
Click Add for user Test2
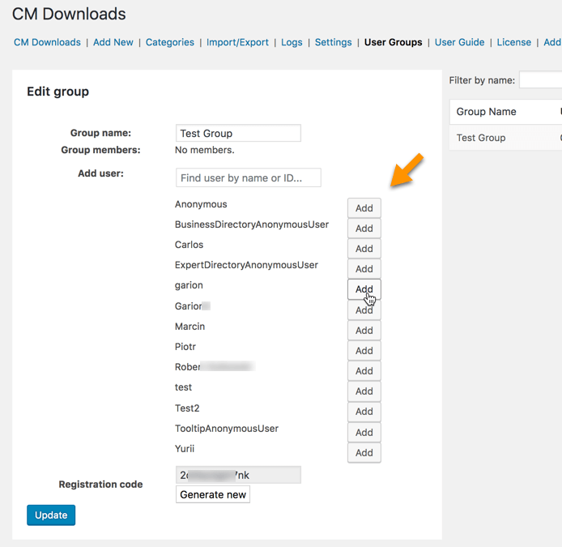click(364, 412)
